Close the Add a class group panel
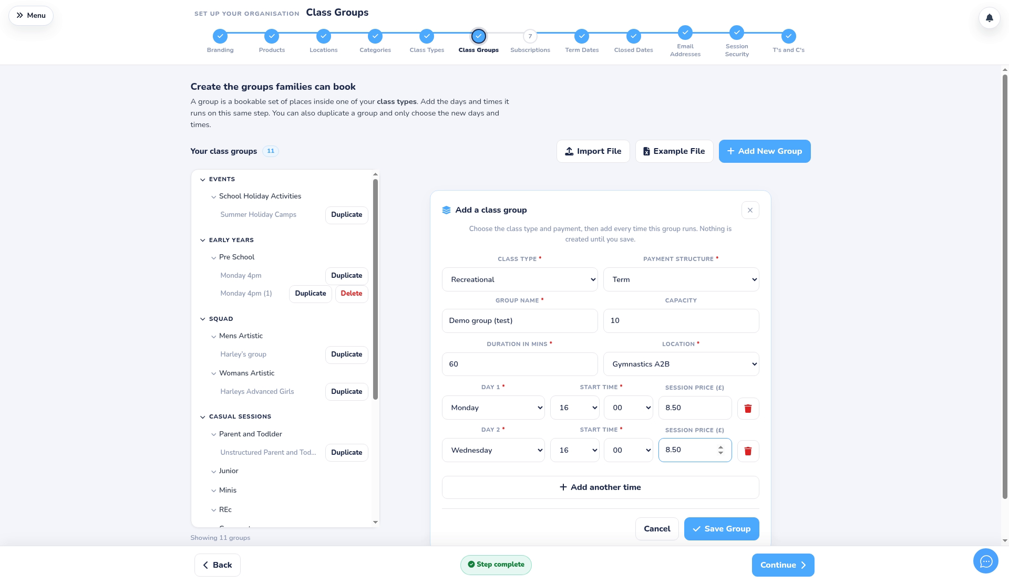 tap(750, 210)
